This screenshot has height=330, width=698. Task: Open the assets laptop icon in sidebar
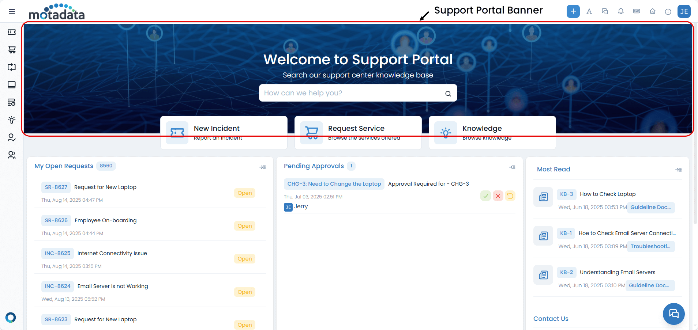pos(11,84)
